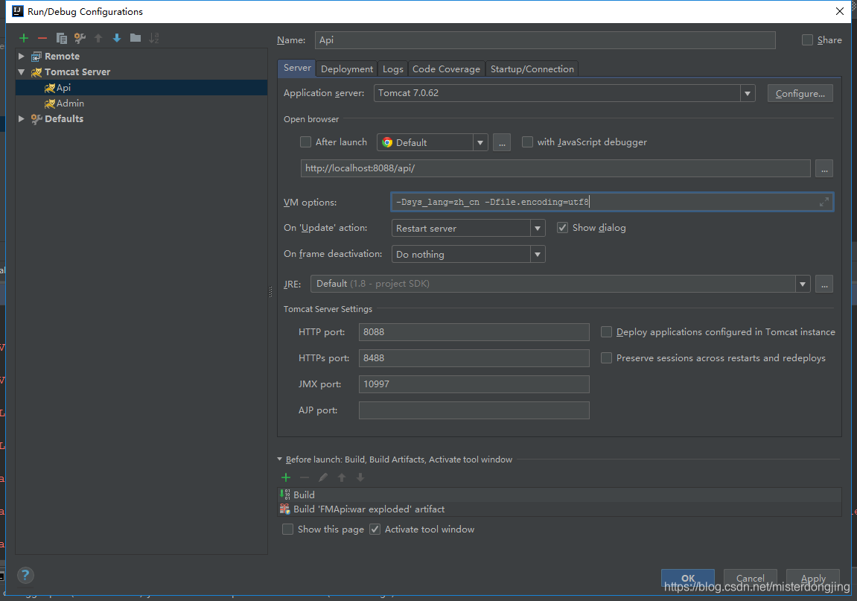Click the Tomcat Server group icon
The image size is (857, 601).
tap(36, 72)
